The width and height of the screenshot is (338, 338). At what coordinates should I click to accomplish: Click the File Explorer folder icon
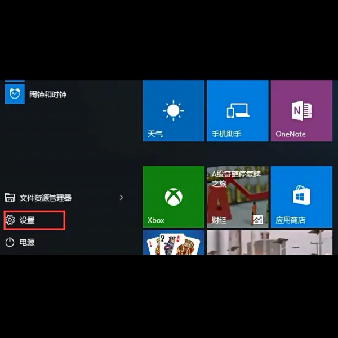click(x=10, y=198)
